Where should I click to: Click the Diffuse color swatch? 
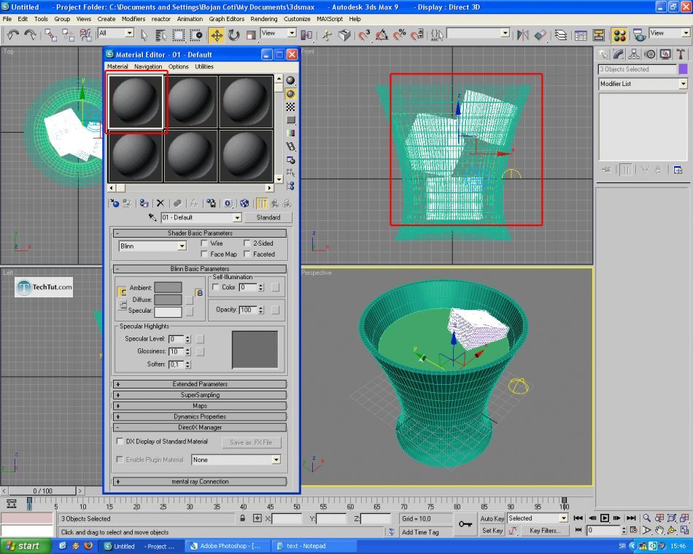(168, 300)
